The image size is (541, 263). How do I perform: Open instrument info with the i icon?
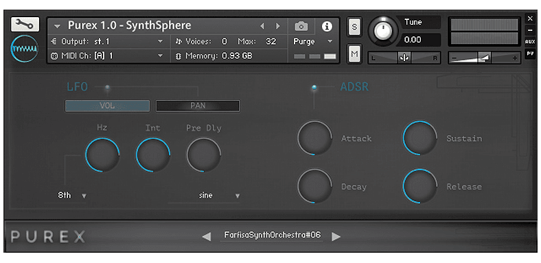pos(327,26)
